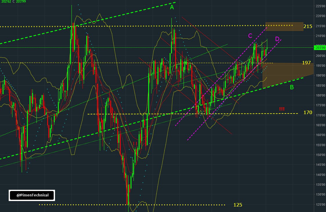Click the 225'00 price axis label
Screen dimensions: 326x212
click(x=320, y=6)
